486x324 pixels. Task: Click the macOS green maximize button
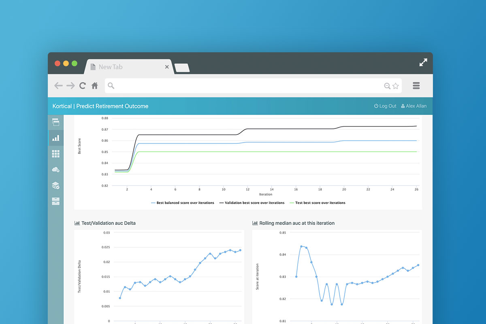tap(75, 63)
